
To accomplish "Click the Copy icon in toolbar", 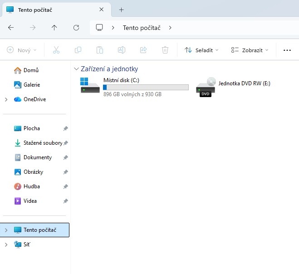I will pos(78,50).
